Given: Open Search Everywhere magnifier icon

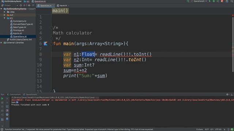Looking at the screenshot, I should [x=232, y=1].
